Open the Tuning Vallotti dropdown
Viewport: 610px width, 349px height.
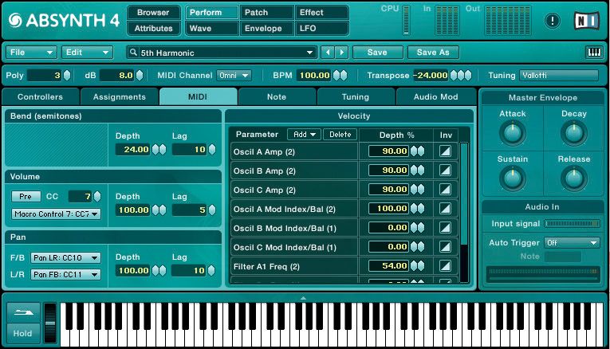[559, 75]
